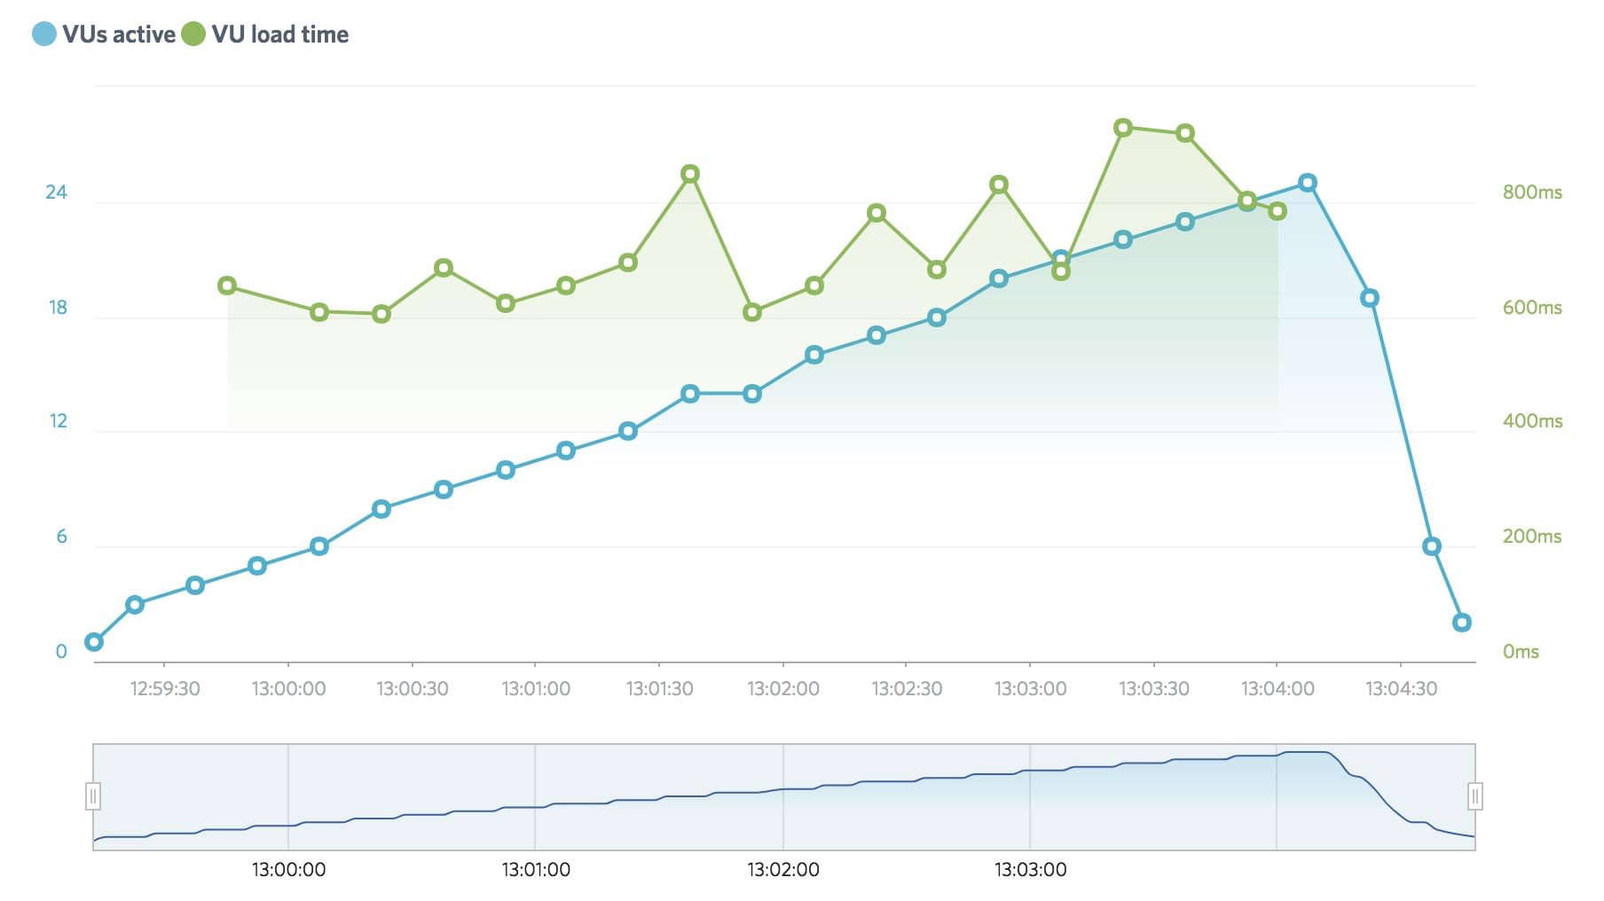The image size is (1604, 901).
Task: Click the last green load time data point
Action: tap(1278, 211)
